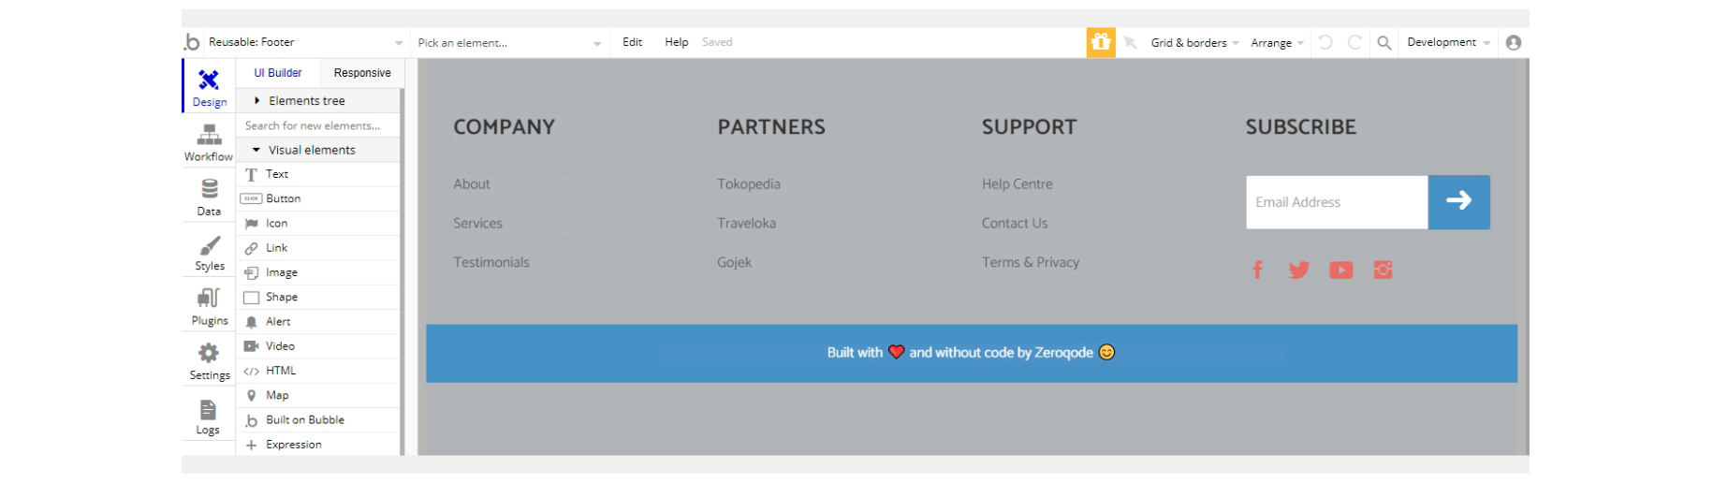Open the Design tab in sidebar
Viewport: 1713px width, 483px height.
coord(209,86)
